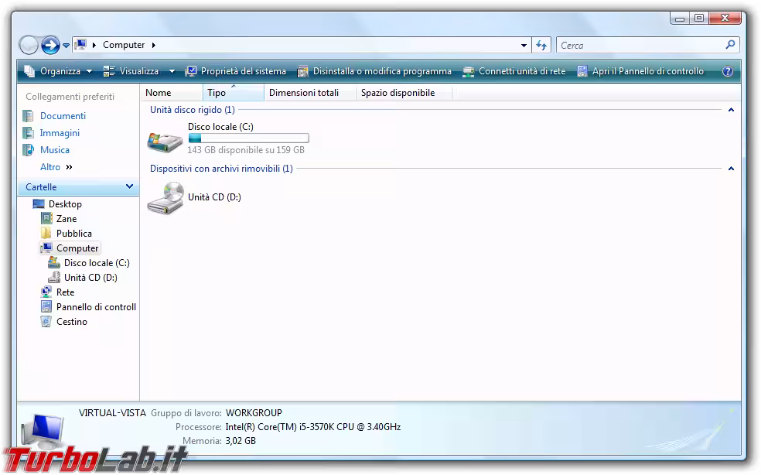Image resolution: width=761 pixels, height=475 pixels.
Task: Select Zane user folder in tree
Action: coord(67,219)
